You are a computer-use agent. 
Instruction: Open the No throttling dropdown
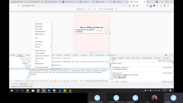pyautogui.click(x=109, y=9)
